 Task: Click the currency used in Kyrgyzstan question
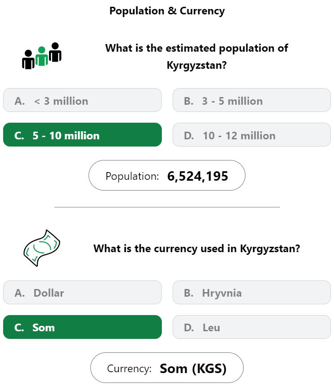[x=196, y=248]
